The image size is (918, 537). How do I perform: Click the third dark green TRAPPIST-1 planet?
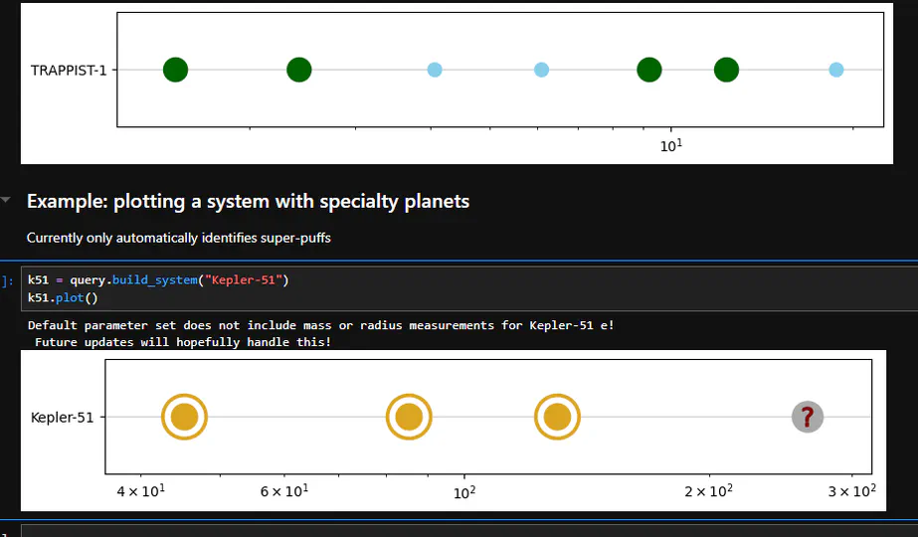(649, 70)
